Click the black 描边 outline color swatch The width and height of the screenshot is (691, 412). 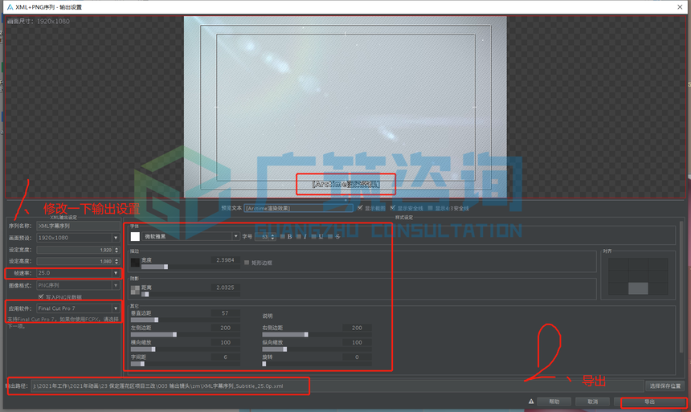(x=135, y=263)
